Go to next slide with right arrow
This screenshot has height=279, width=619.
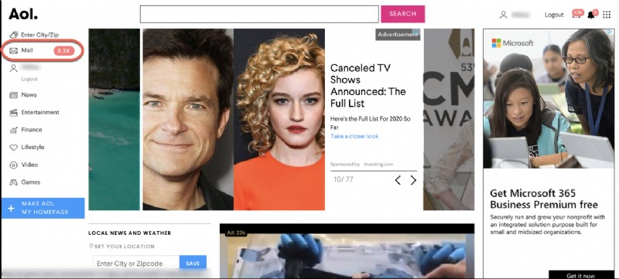pyautogui.click(x=413, y=181)
